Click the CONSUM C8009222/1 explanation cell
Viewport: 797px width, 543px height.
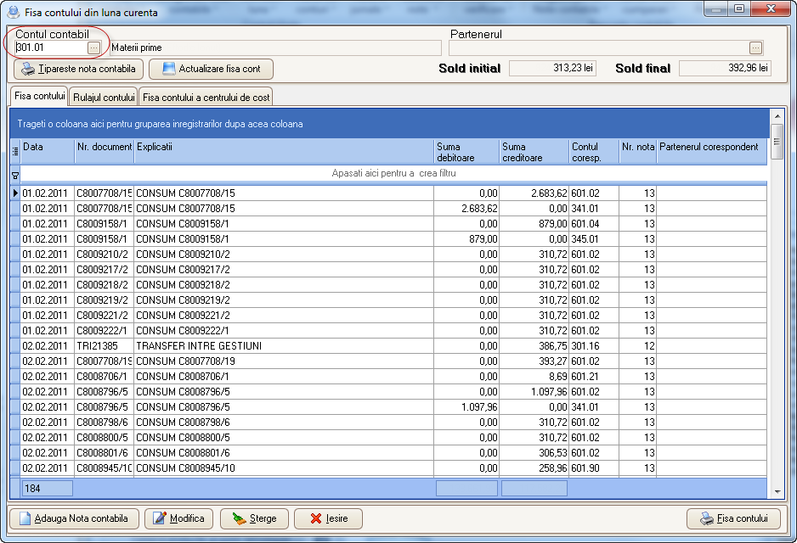[284, 331]
